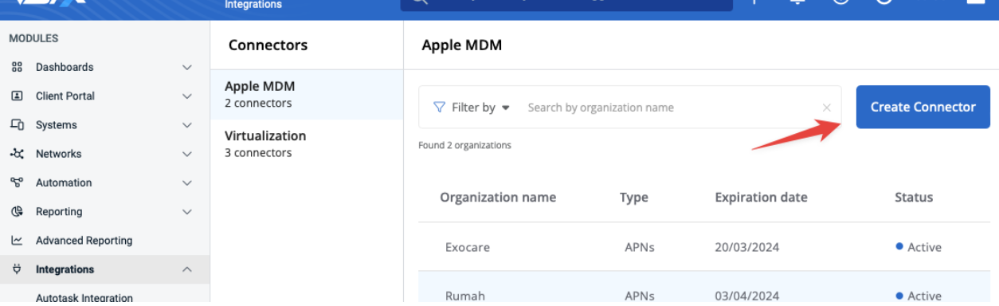Screen dimensions: 999x306
Task: Click the Systems devices icon in sidebar
Action: 17,125
